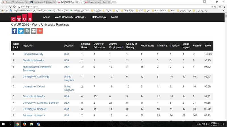
Task: Open the About menu item
Action: click(46, 17)
